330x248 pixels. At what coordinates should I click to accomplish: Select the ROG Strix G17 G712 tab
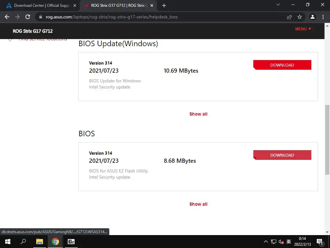click(118, 5)
